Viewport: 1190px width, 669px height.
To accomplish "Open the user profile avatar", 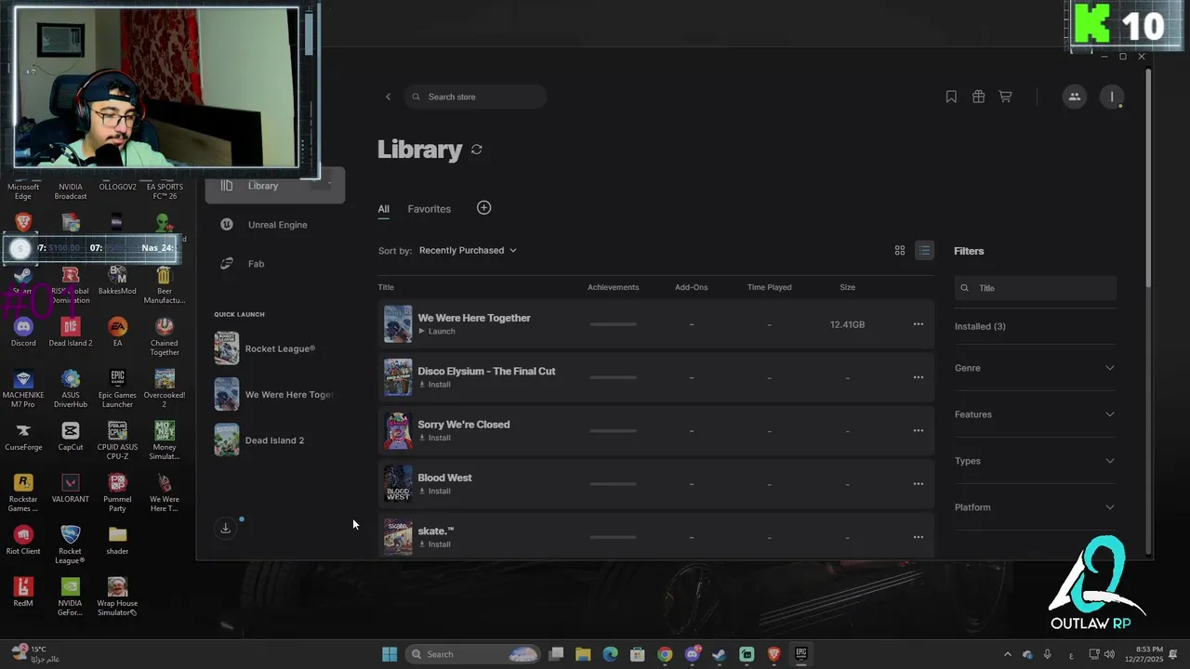I will pos(1112,97).
